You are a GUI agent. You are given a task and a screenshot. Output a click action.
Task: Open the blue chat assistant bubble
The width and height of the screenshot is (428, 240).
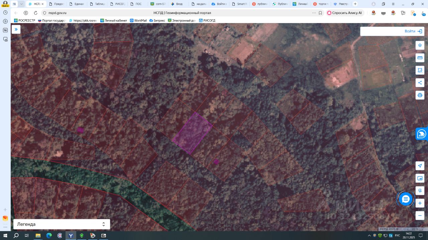click(x=406, y=199)
